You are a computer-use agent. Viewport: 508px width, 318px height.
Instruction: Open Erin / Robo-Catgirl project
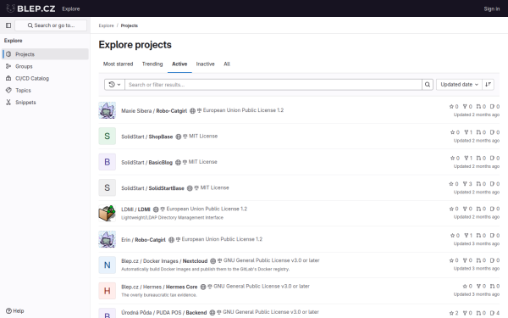143,240
